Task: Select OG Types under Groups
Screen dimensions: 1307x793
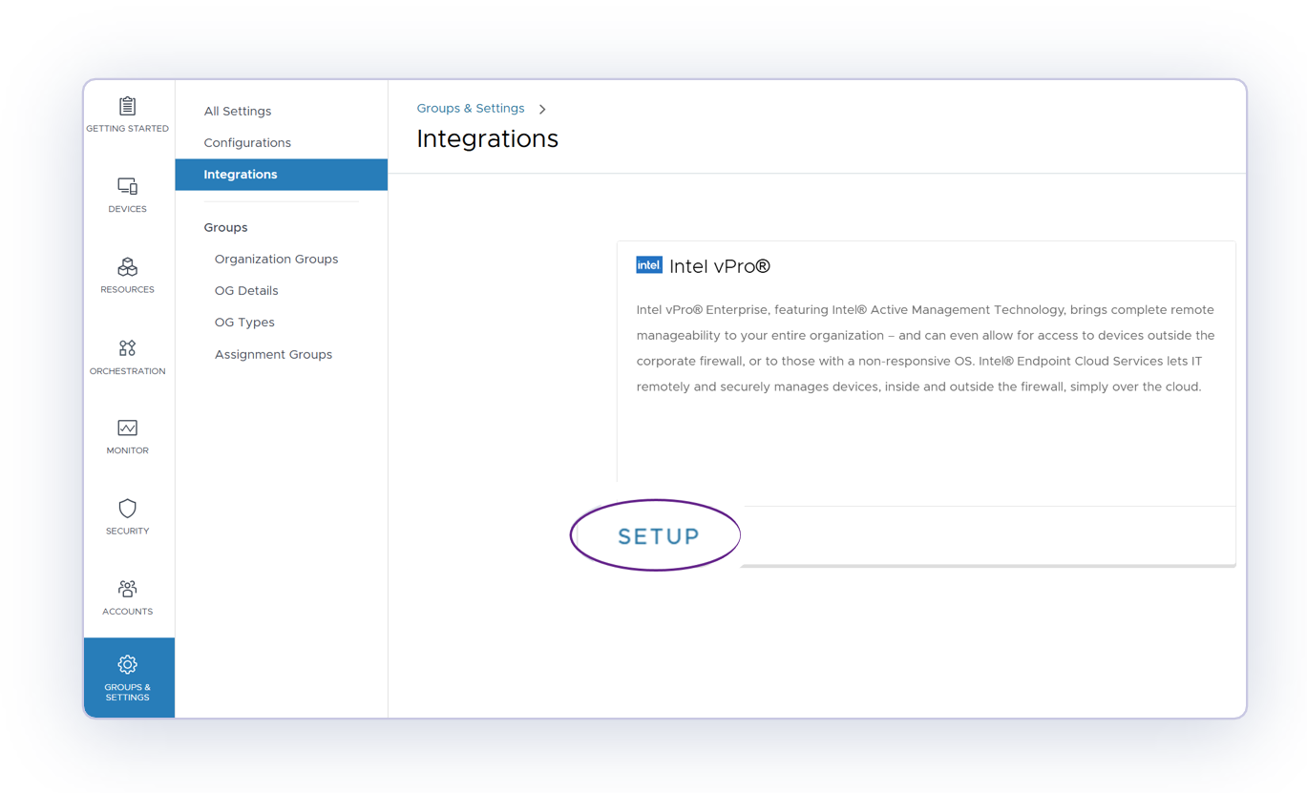Action: click(x=244, y=323)
